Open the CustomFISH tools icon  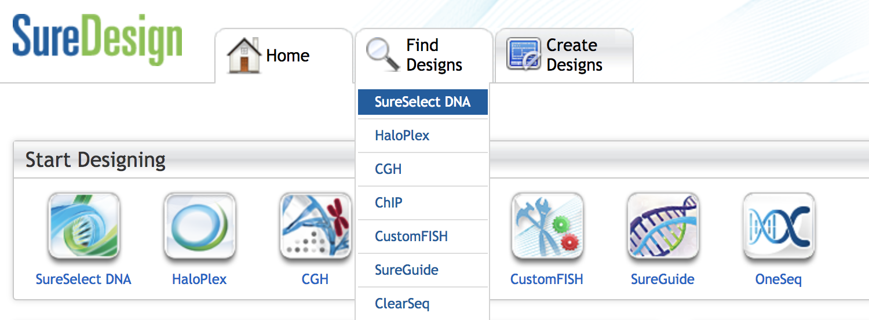point(547,226)
